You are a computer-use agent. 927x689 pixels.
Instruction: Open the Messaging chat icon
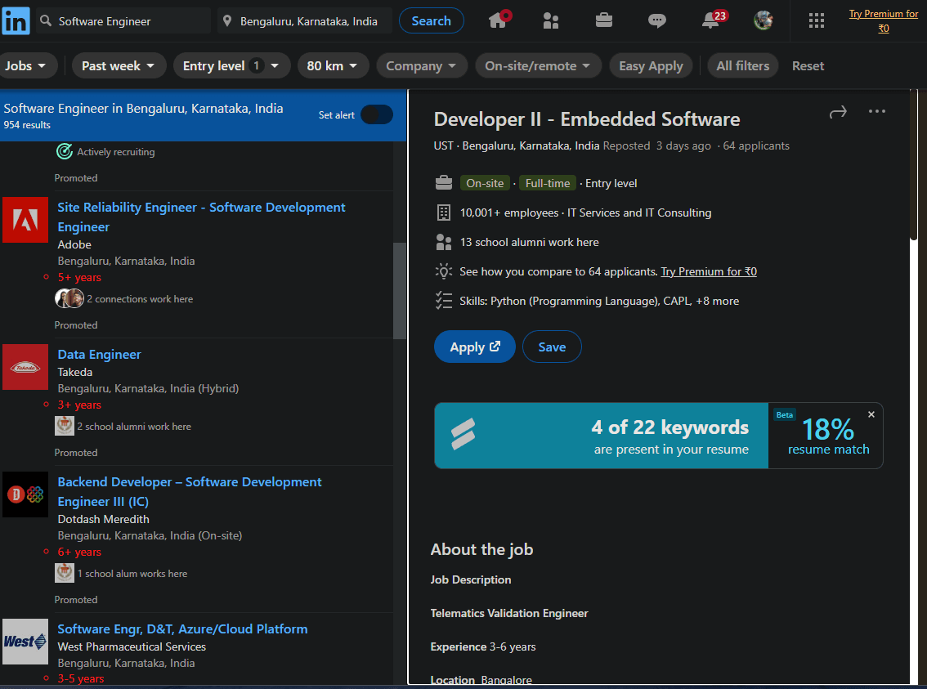(657, 20)
